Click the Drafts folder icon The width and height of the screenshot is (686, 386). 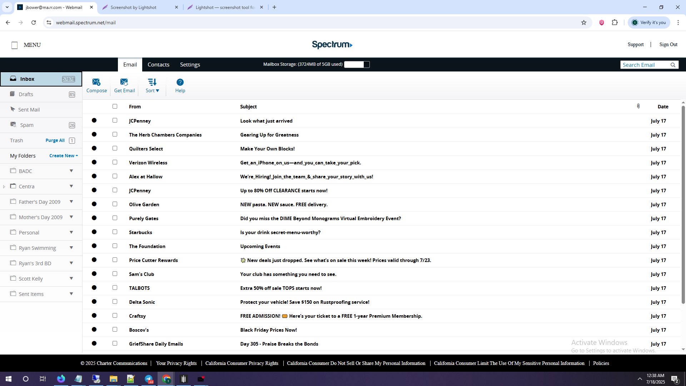click(x=13, y=94)
